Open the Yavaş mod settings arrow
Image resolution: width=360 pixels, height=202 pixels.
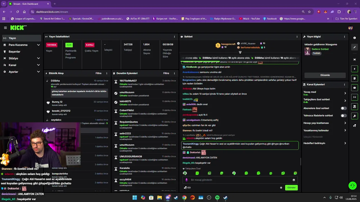[x=345, y=93]
